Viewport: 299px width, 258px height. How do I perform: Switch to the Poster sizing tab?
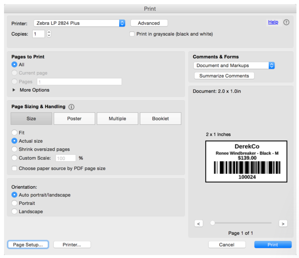74,119
